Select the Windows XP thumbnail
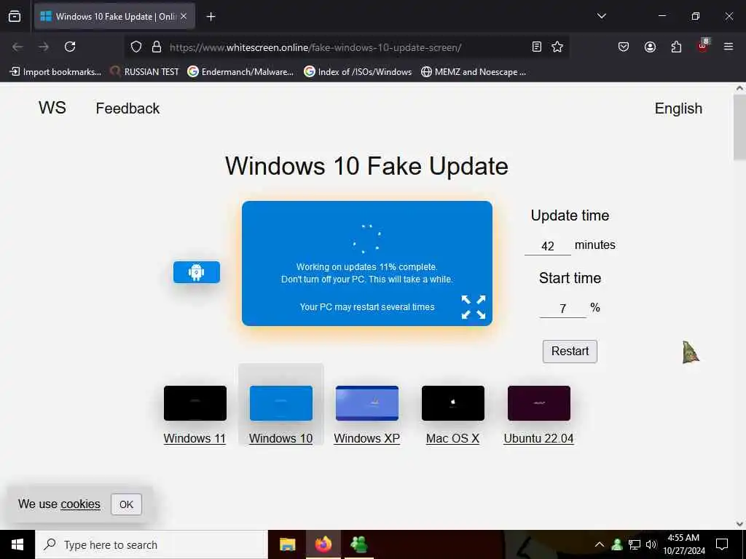This screenshot has height=559, width=746. (367, 403)
